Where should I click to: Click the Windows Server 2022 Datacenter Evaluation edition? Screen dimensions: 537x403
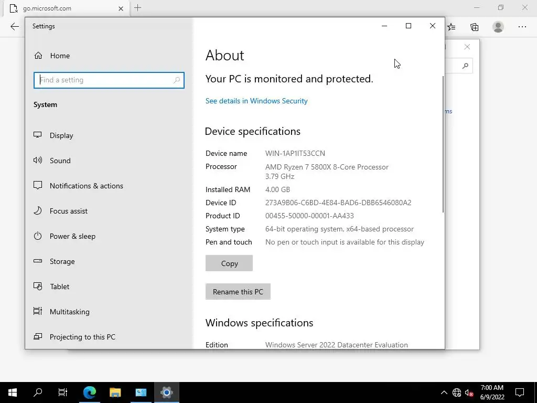pos(336,345)
